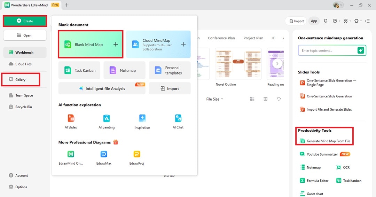
Task: Launch EdrawMind Online
Action: point(71,157)
